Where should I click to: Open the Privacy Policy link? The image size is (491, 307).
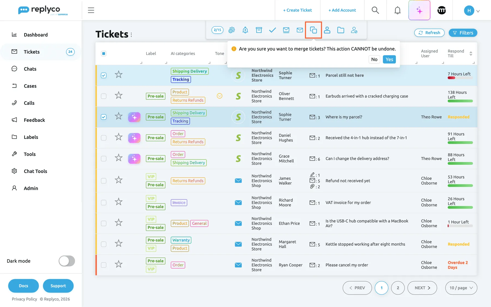[24, 299]
